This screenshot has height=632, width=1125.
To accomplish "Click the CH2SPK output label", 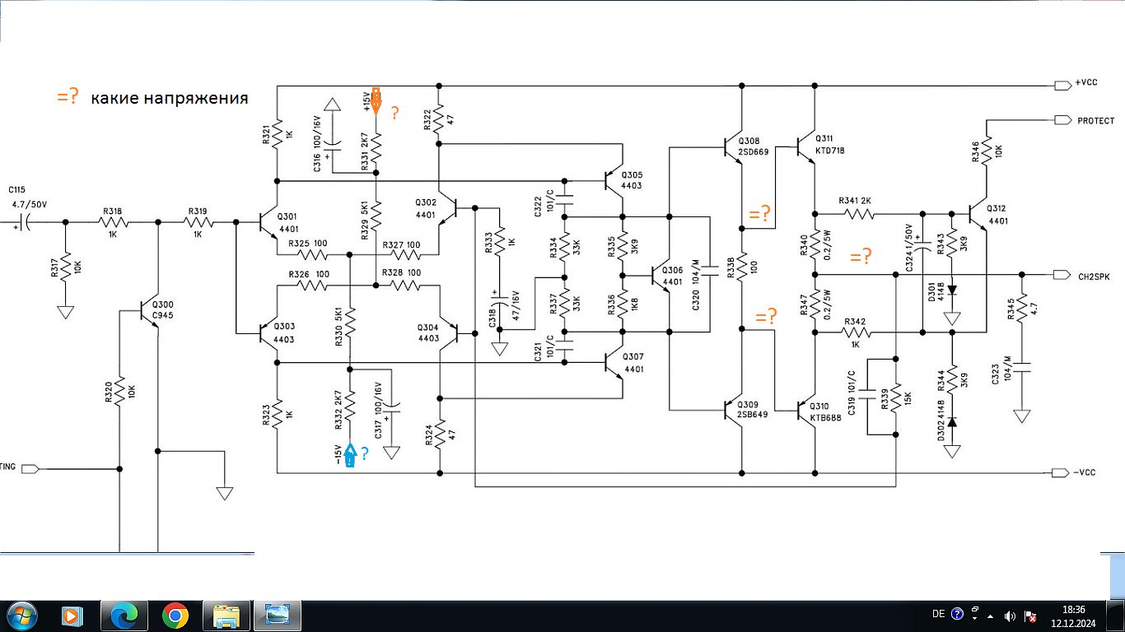I will click(x=1094, y=276).
